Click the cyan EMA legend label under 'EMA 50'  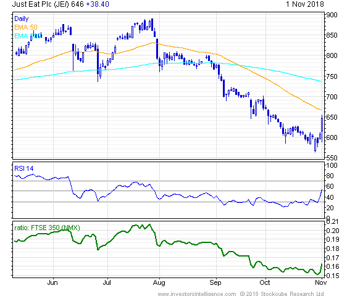[x=28, y=36]
